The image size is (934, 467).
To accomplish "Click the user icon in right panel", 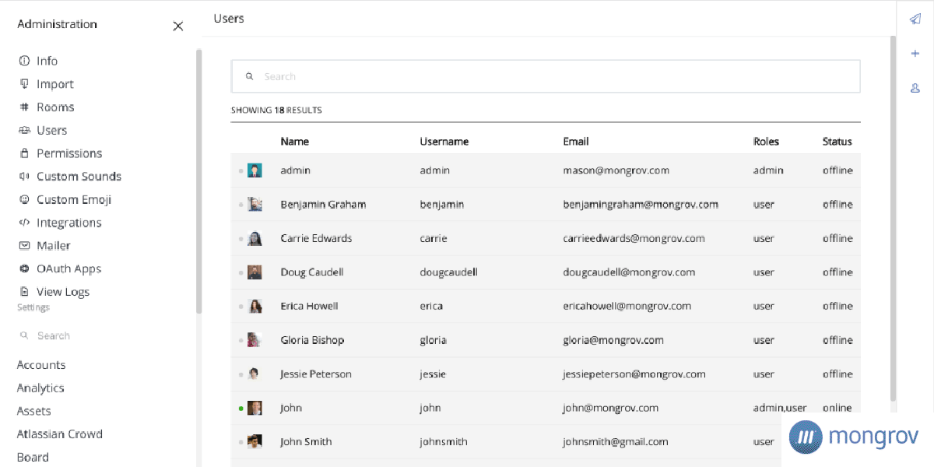I will [915, 89].
